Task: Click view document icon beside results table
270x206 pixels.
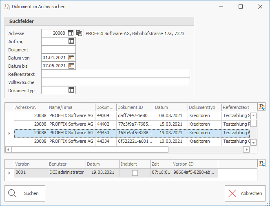Action: pos(262,107)
